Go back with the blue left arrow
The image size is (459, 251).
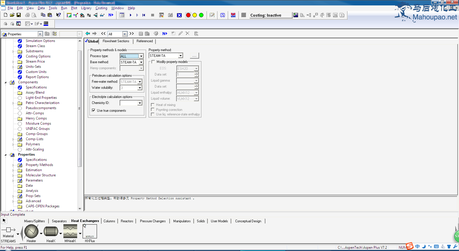pyautogui.click(x=88, y=34)
